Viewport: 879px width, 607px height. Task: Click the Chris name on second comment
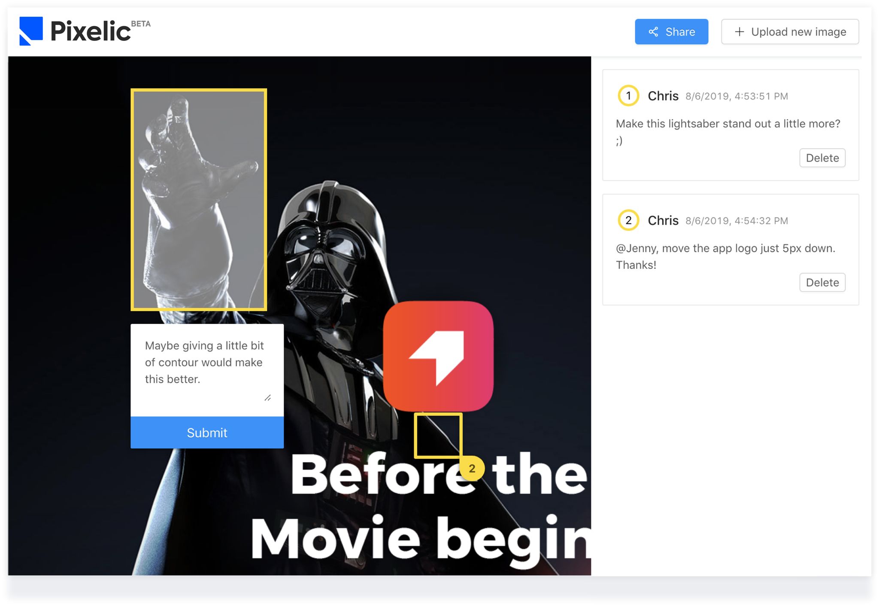[663, 220]
